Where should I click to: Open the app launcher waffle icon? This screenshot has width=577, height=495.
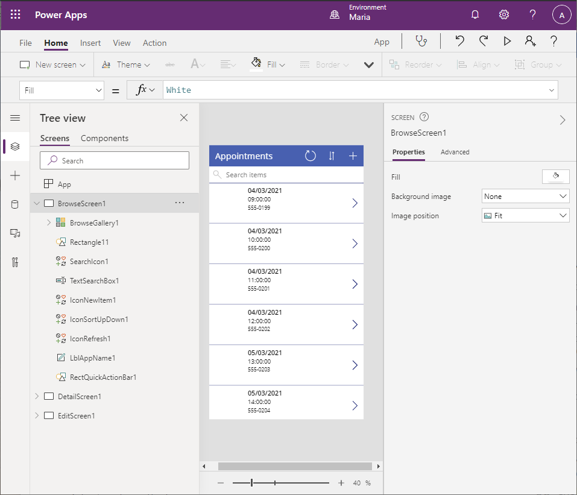point(15,15)
